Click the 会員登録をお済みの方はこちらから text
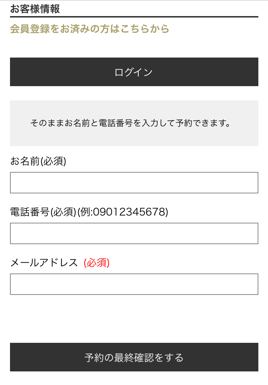Image resolution: width=268 pixels, height=385 pixels. tap(89, 29)
